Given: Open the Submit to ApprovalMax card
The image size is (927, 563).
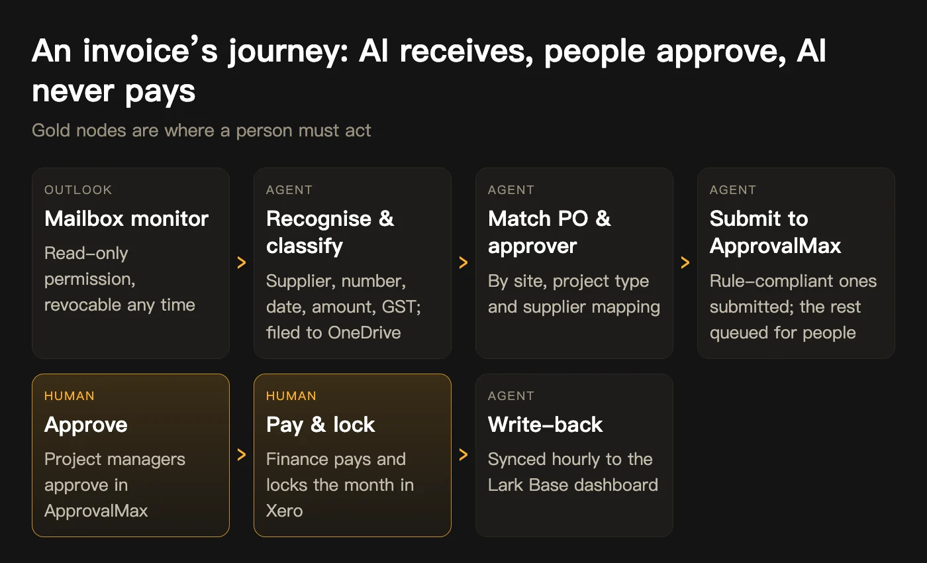Looking at the screenshot, I should pyautogui.click(x=796, y=263).
